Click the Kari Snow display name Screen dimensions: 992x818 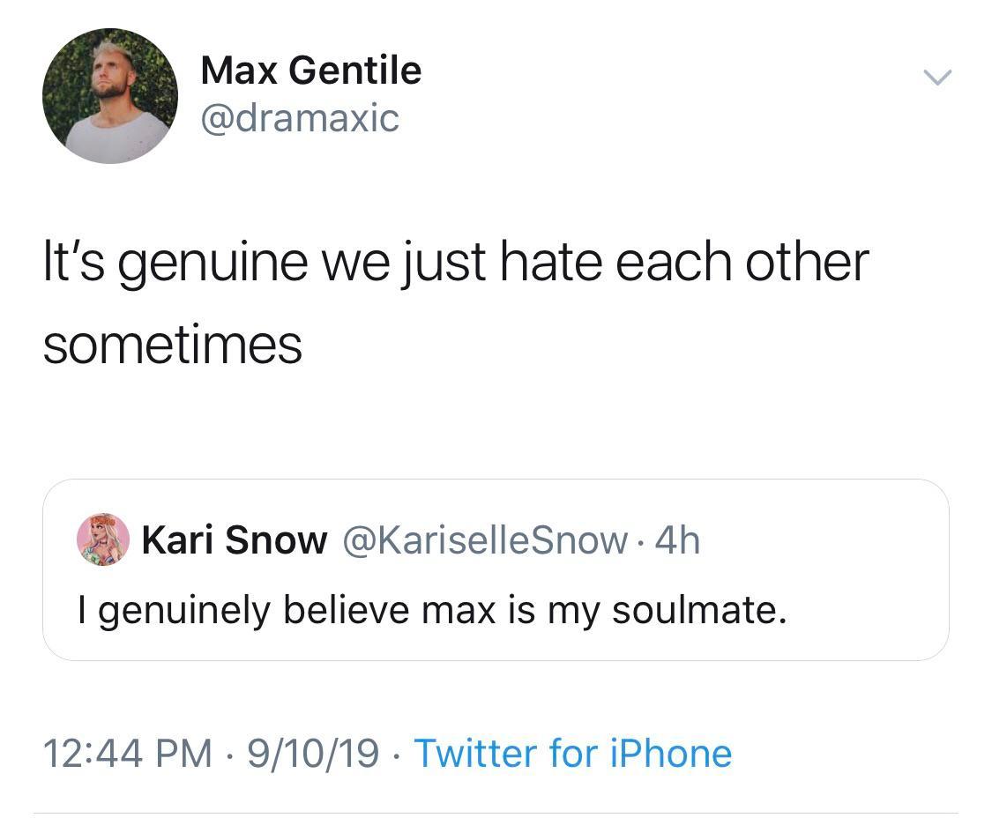point(232,539)
